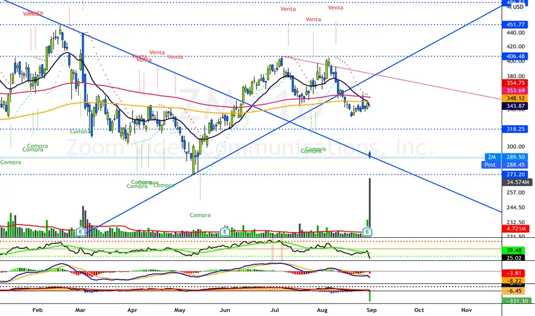Click the 451.77 horizontal line price label
535x316 pixels.
(515, 25)
